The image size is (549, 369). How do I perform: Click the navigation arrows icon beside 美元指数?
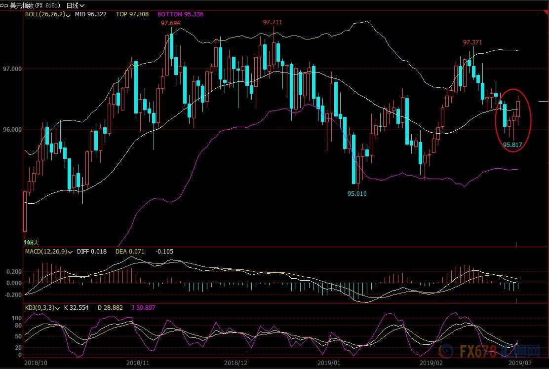coord(4,5)
